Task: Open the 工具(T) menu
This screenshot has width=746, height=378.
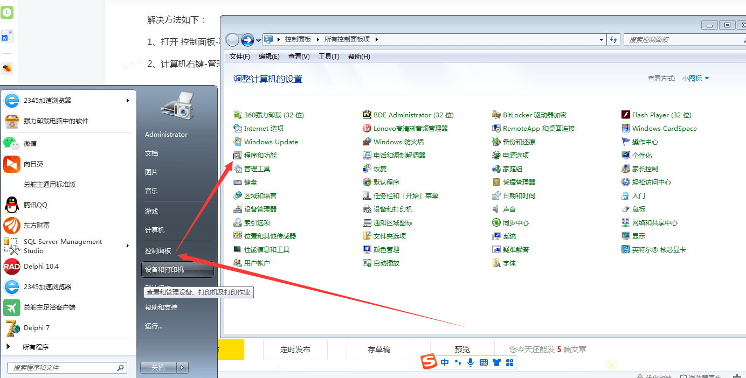Action: (x=329, y=57)
